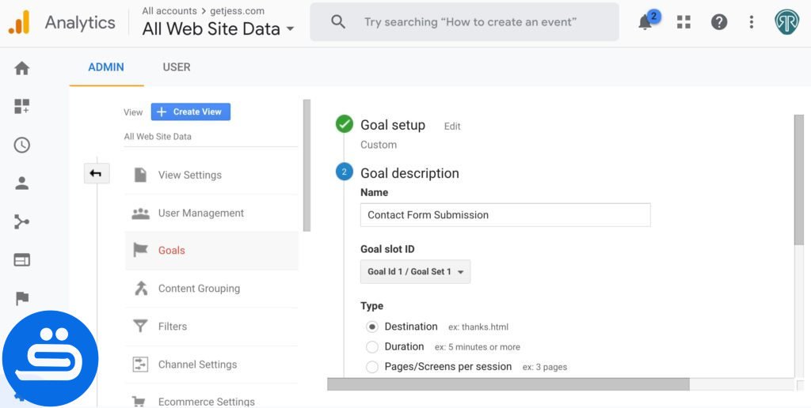Click the Create View button

point(191,111)
